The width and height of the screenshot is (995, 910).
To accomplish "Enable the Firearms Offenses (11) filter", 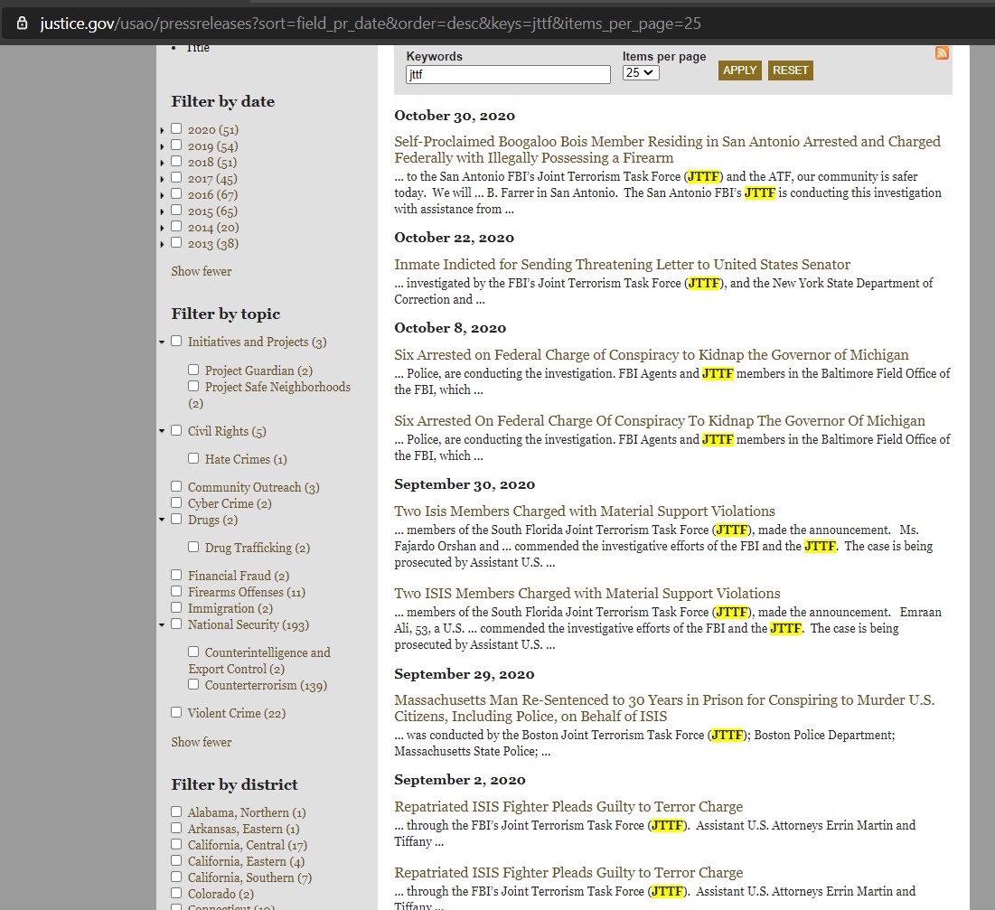I will pos(176,591).
